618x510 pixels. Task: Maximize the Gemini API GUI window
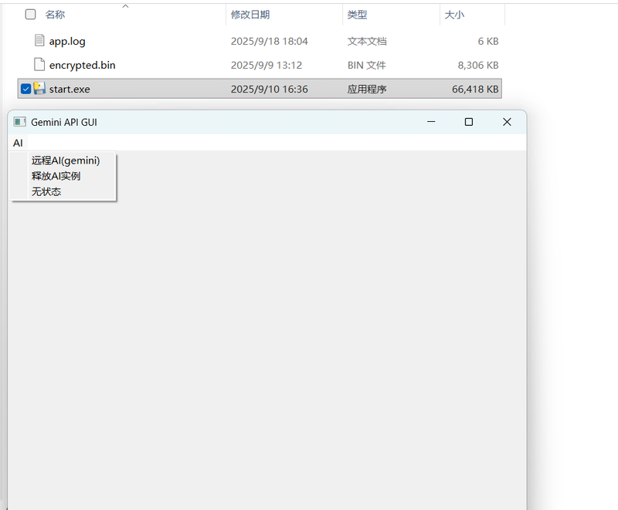click(469, 122)
